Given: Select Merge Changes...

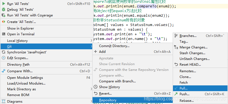Looking at the screenshot, I should 200,47.
